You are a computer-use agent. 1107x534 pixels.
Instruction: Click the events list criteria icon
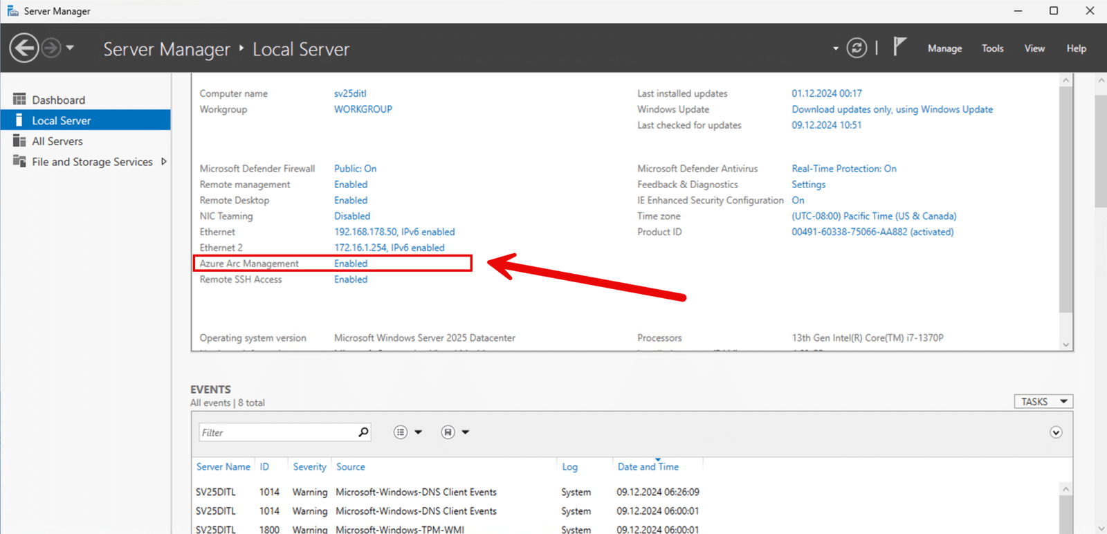click(401, 432)
